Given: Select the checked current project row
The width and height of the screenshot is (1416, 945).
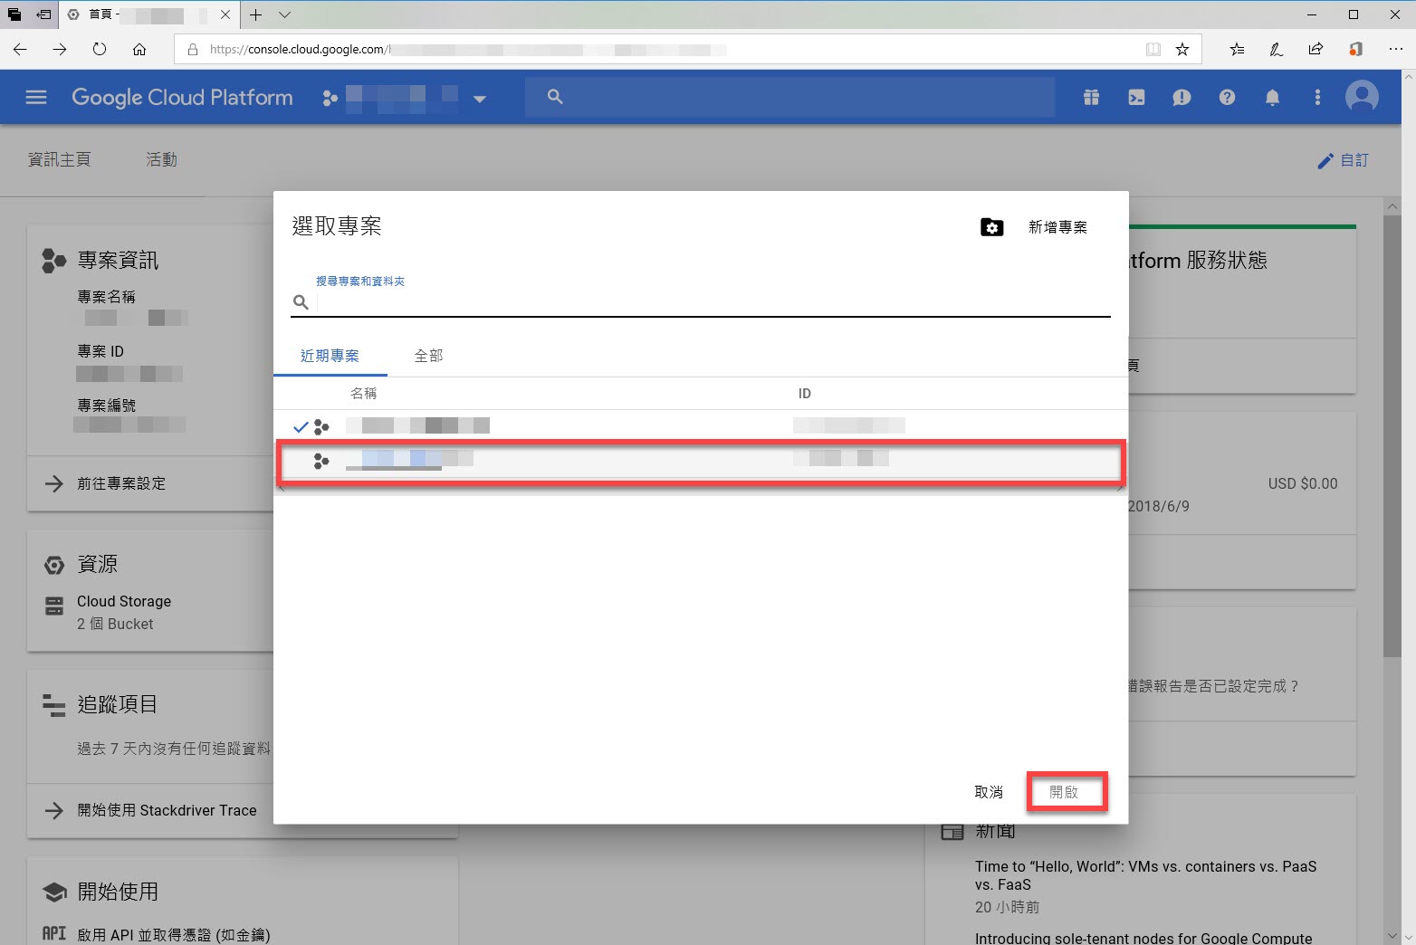Looking at the screenshot, I should pos(701,426).
